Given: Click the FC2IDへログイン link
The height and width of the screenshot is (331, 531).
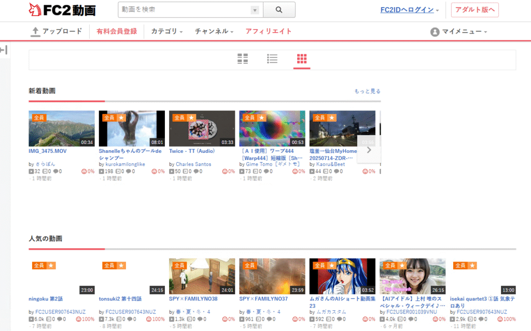Looking at the screenshot, I should 407,10.
